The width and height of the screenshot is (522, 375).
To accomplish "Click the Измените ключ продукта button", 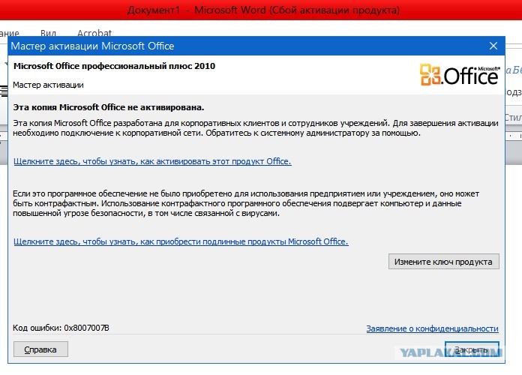I will tap(444, 262).
